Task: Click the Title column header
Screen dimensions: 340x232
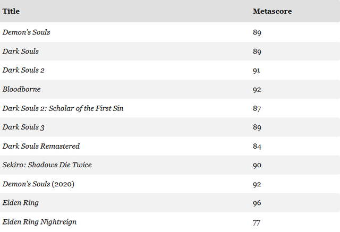Action: click(12, 11)
